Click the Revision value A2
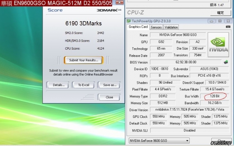This screenshot has width=234, height=146. point(197,42)
